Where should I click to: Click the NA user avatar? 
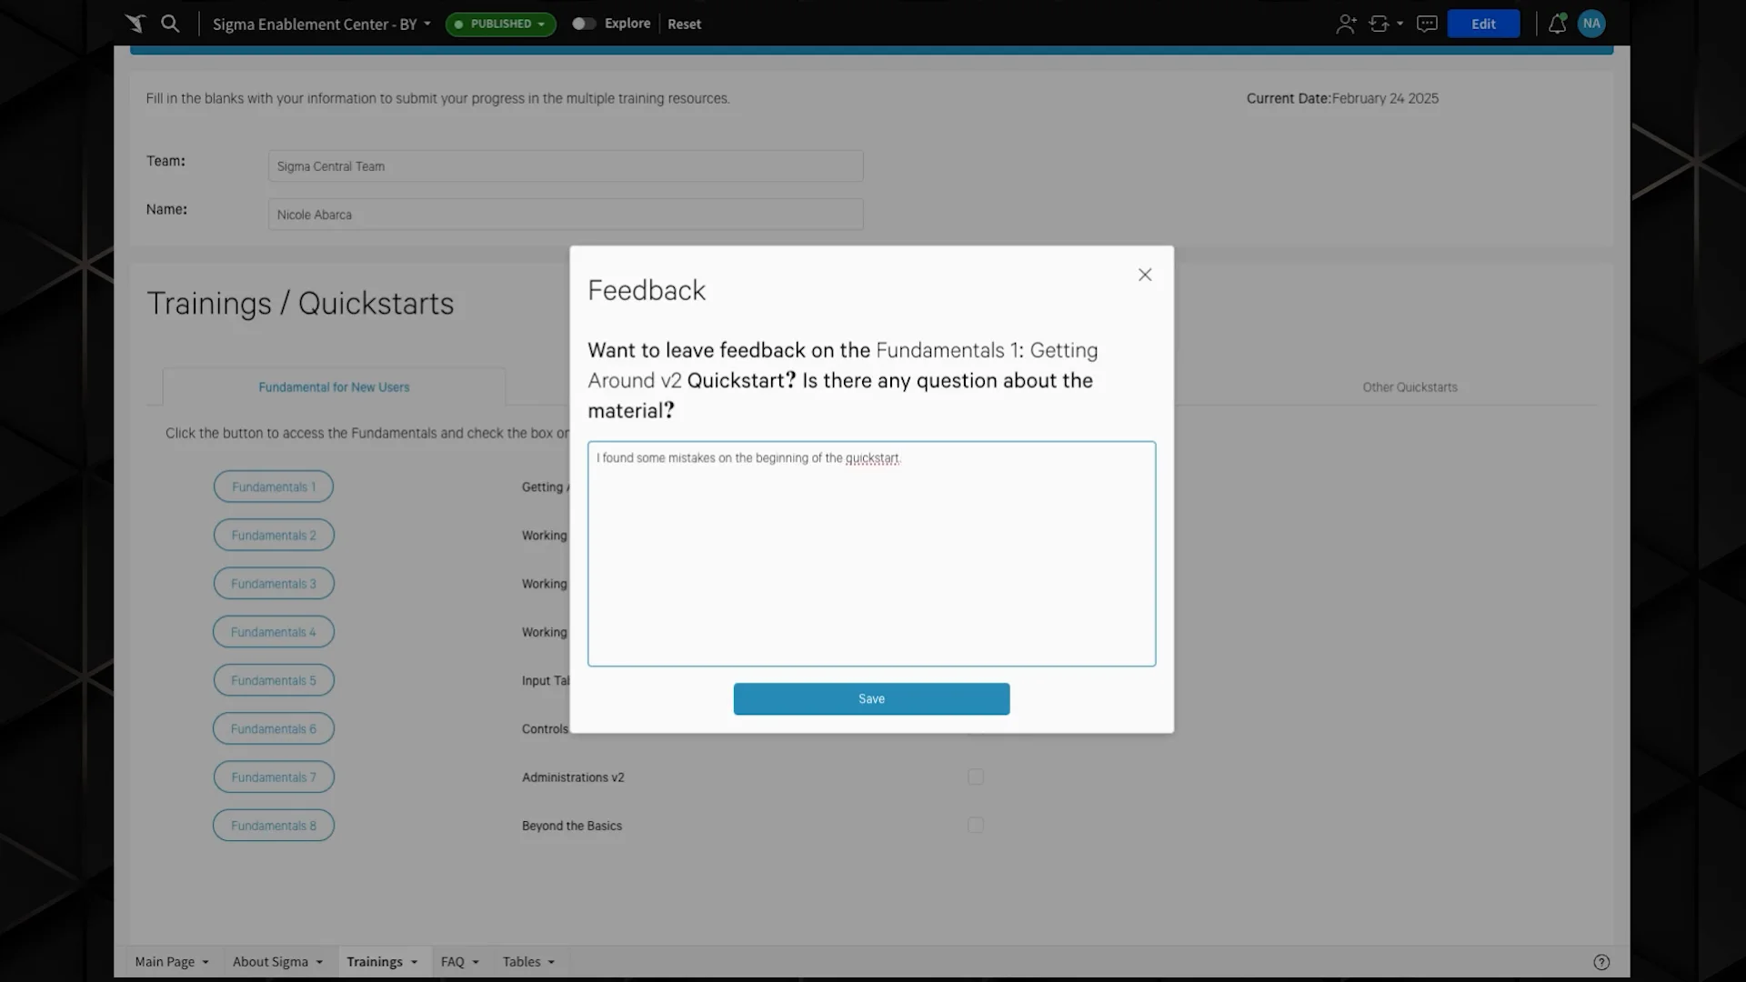pyautogui.click(x=1591, y=25)
